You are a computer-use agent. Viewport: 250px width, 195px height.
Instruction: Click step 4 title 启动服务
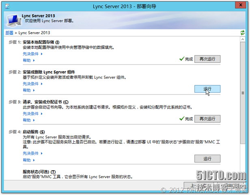34,132
